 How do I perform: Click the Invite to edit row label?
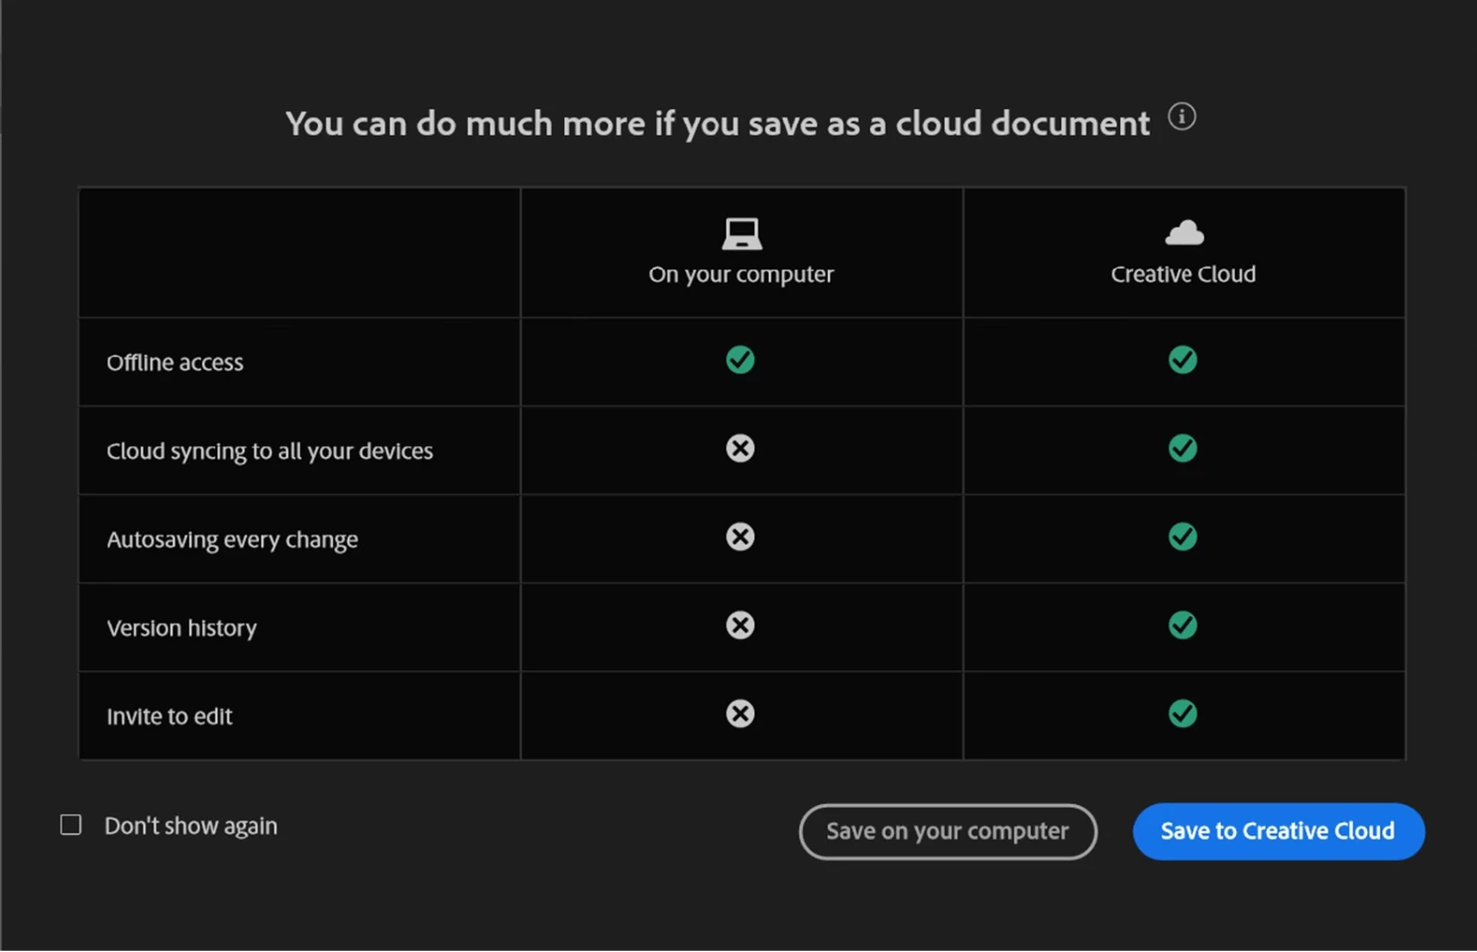pyautogui.click(x=170, y=716)
